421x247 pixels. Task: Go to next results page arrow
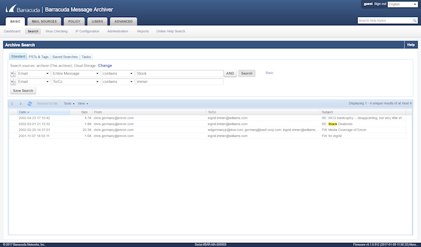point(20,103)
